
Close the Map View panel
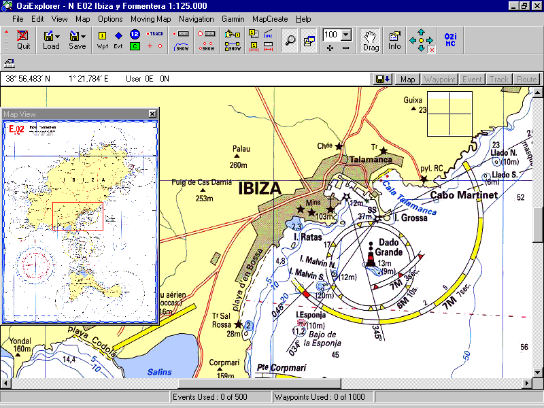(152, 114)
